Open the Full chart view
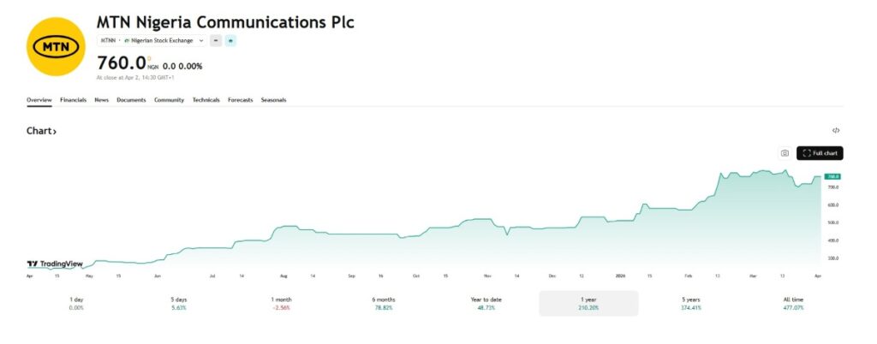 (820, 153)
